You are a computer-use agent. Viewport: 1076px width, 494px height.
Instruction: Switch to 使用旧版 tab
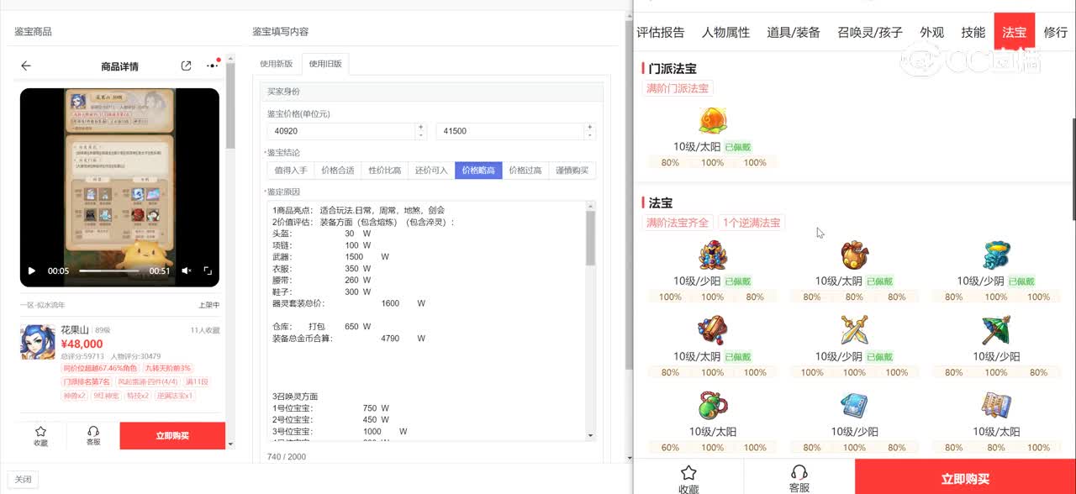(325, 64)
